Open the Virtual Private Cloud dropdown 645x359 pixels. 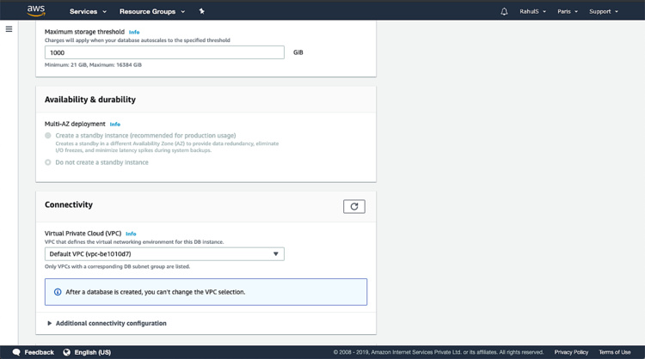tap(164, 254)
